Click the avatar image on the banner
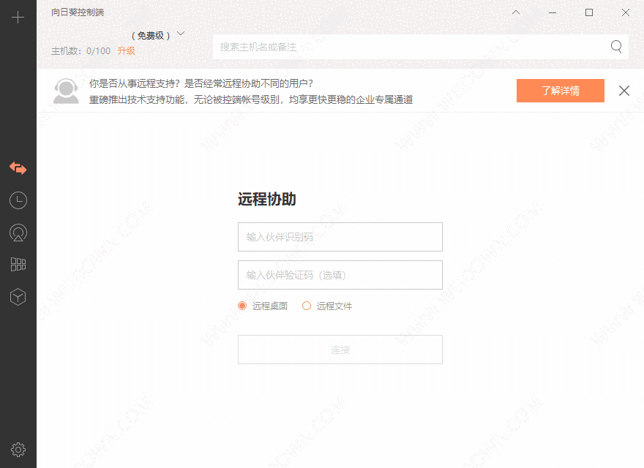This screenshot has height=468, width=644. tap(66, 91)
